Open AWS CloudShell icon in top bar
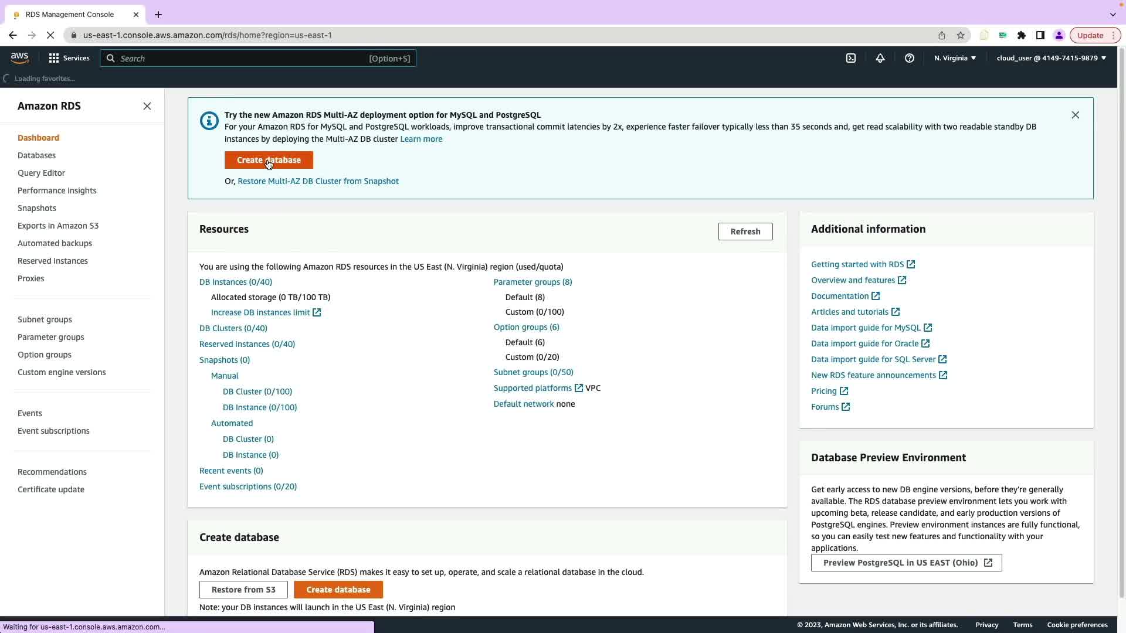The height and width of the screenshot is (633, 1126). tap(850, 58)
